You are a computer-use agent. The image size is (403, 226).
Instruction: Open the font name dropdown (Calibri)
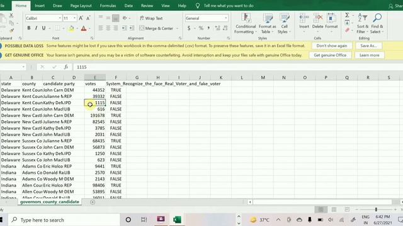click(60, 18)
